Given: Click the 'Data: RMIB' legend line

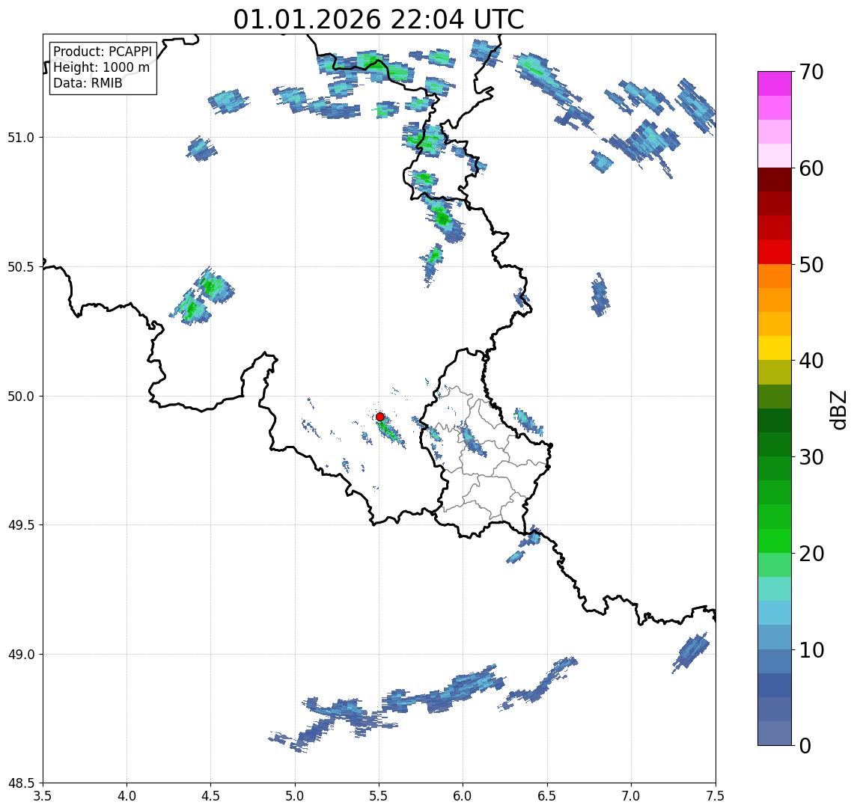Looking at the screenshot, I should click(88, 83).
